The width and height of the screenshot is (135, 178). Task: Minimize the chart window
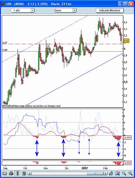(121, 4)
